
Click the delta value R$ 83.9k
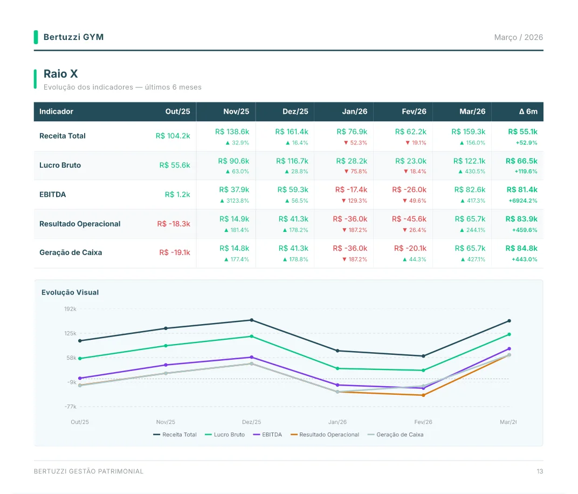click(x=521, y=219)
